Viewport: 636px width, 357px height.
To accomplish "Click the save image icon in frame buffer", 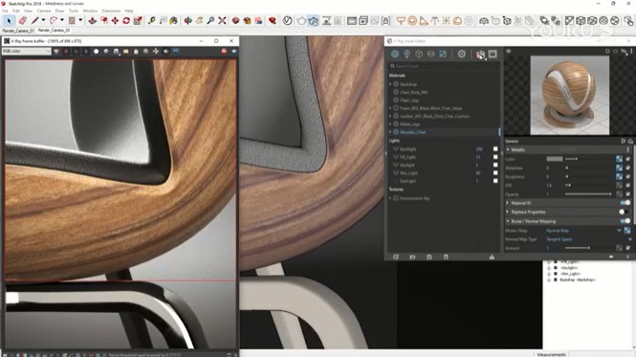I will click(116, 52).
